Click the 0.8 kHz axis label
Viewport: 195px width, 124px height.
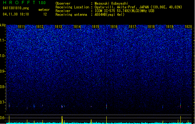coord(2,87)
